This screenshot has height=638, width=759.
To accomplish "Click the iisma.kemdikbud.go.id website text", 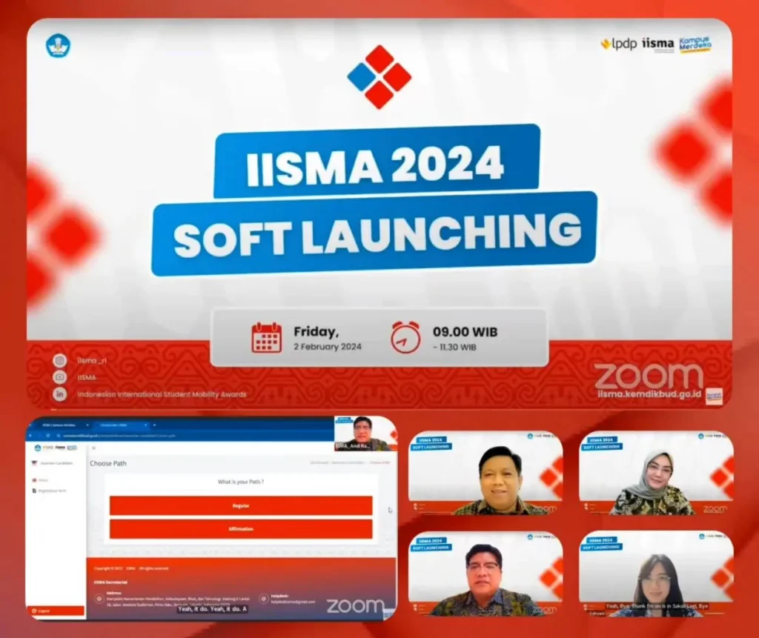I will pyautogui.click(x=649, y=394).
